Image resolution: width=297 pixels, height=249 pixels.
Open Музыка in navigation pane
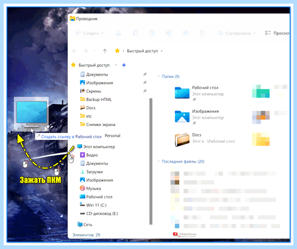[94, 188]
